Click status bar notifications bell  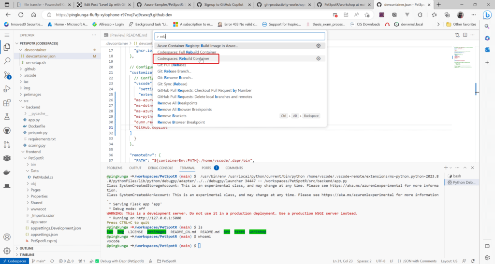coord(473,261)
